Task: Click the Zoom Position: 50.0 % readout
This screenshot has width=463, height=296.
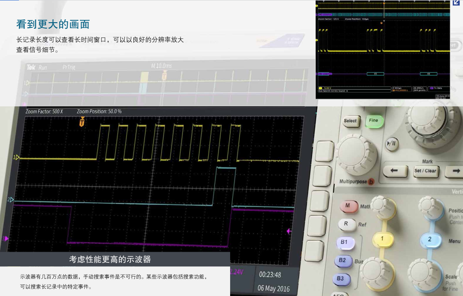Action: tap(99, 111)
